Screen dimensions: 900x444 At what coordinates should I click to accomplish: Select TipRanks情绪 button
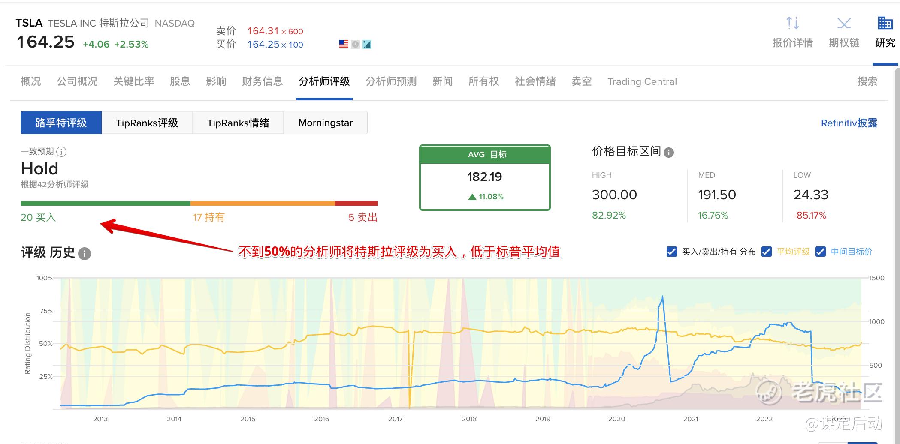tap(238, 123)
